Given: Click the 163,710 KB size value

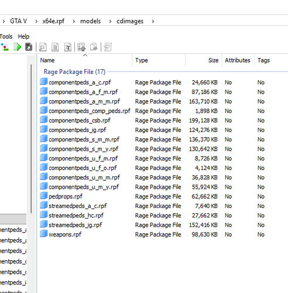Looking at the screenshot, I should (203, 101).
